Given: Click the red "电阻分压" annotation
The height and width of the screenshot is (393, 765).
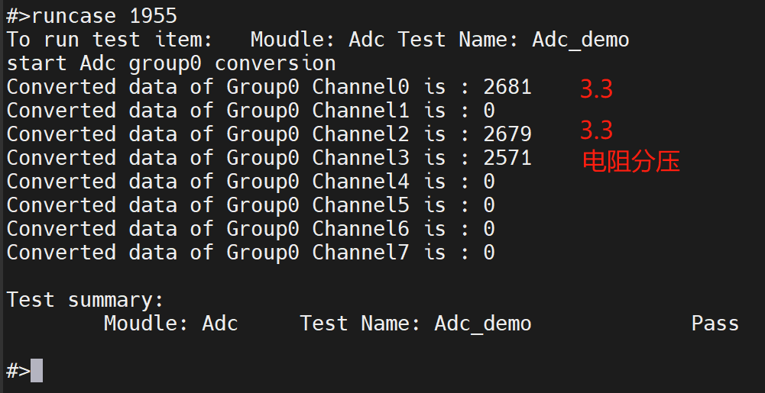Looking at the screenshot, I should tap(630, 162).
